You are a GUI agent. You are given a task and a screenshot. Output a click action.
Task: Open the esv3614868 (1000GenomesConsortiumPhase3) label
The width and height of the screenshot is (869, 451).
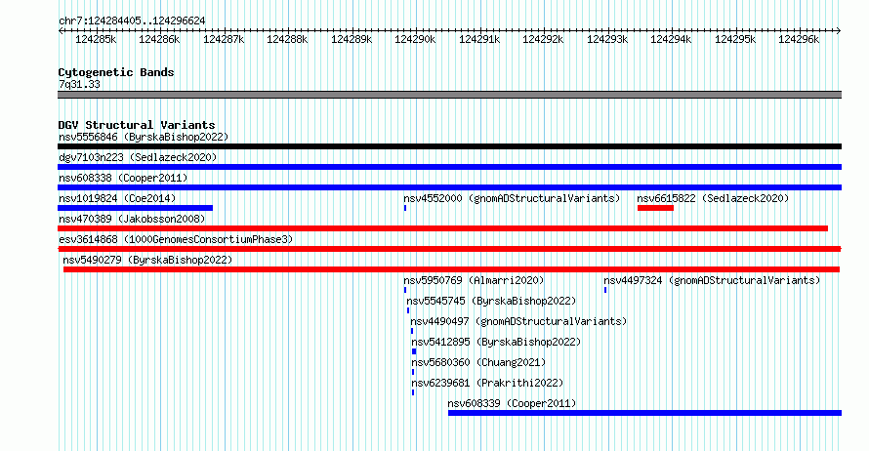(x=176, y=239)
